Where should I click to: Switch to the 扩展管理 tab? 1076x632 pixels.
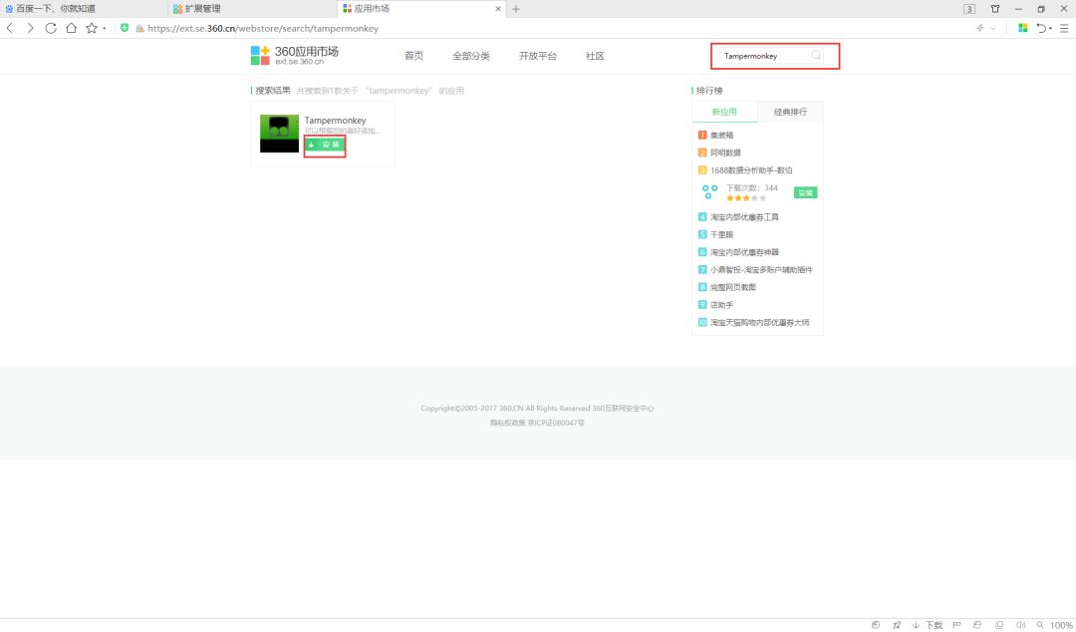coord(202,9)
